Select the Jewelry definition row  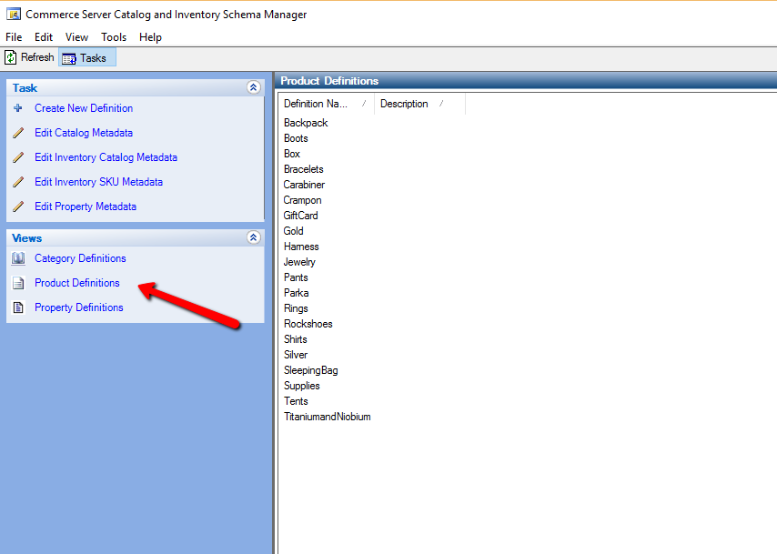coord(299,262)
